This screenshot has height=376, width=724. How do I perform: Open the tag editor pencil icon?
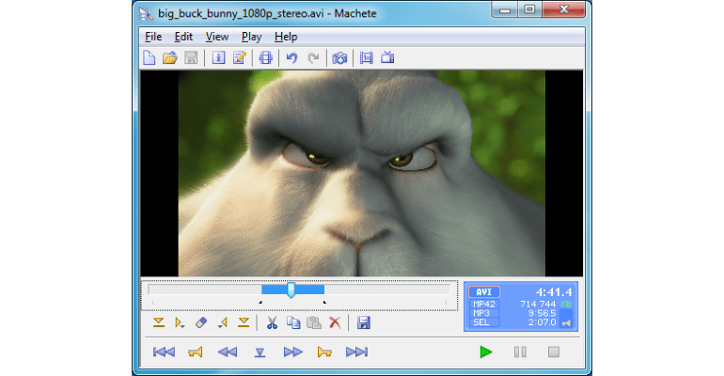click(x=239, y=57)
